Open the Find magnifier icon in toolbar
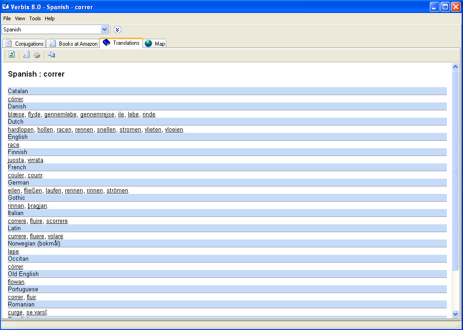The image size is (463, 330). (x=26, y=54)
